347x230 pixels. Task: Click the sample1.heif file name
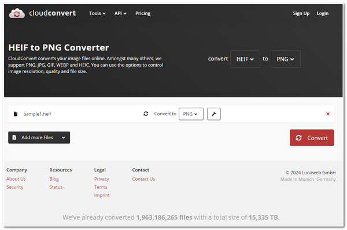38,114
